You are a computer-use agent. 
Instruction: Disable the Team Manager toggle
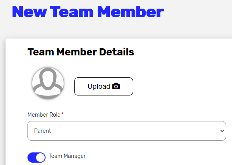point(37,158)
